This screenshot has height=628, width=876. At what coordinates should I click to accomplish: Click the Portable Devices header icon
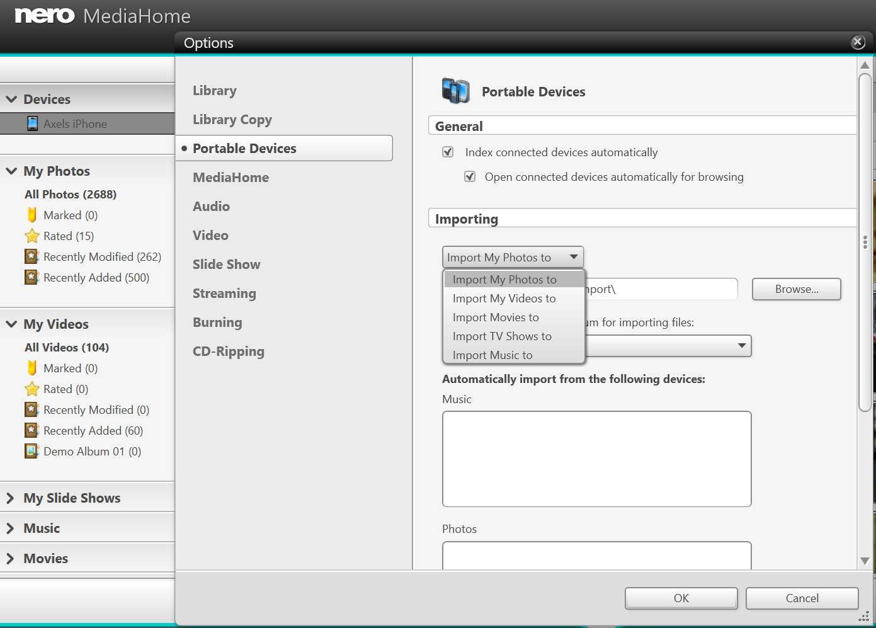click(455, 91)
